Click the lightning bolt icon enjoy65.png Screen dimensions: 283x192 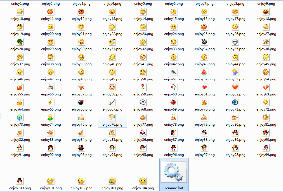click(50, 102)
